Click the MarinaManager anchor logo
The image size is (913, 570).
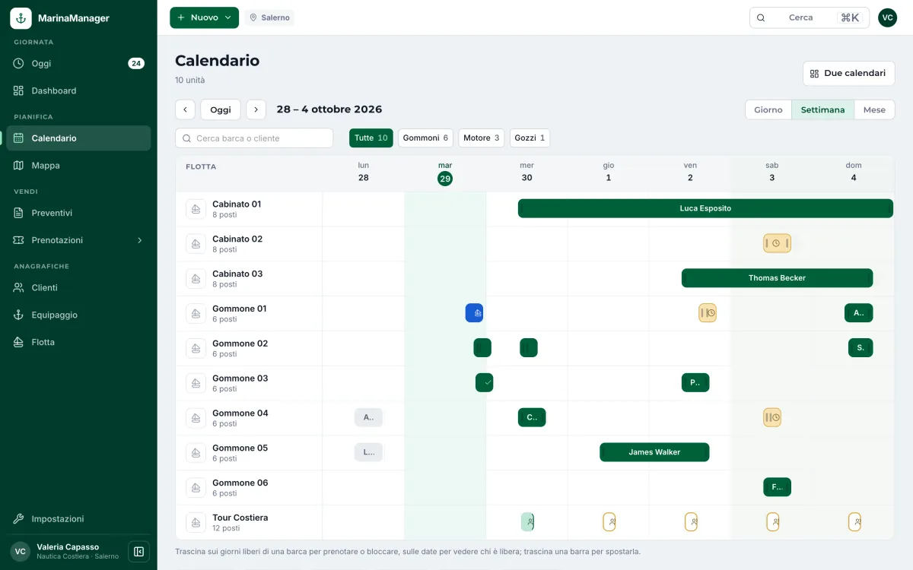coord(21,18)
